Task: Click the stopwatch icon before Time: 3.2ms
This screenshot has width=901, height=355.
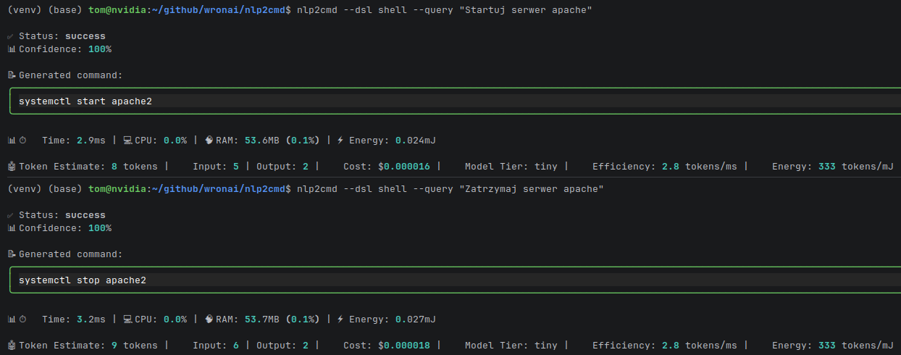Action: (x=22, y=319)
